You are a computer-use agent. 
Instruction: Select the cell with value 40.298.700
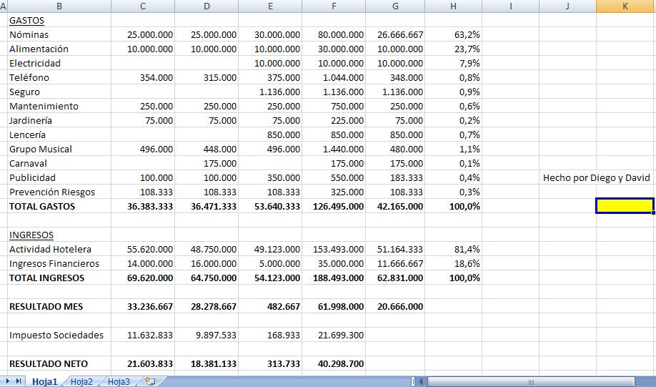334,363
